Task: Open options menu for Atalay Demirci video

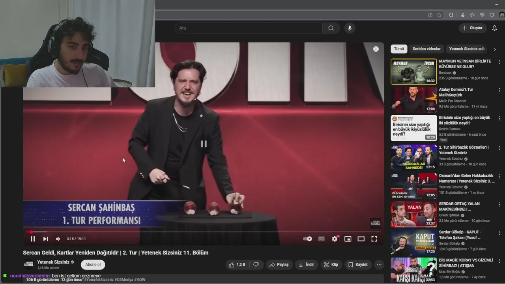Action: (499, 90)
